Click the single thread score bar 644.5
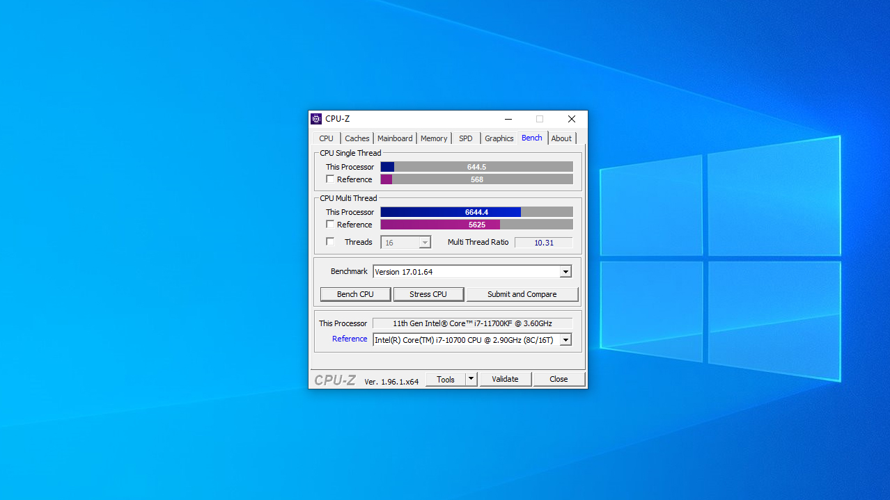890x500 pixels. point(477,167)
